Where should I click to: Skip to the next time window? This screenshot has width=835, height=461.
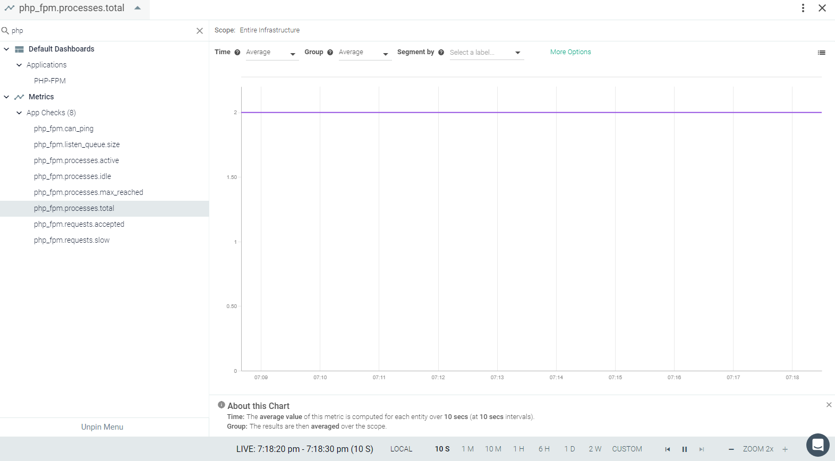pos(702,449)
